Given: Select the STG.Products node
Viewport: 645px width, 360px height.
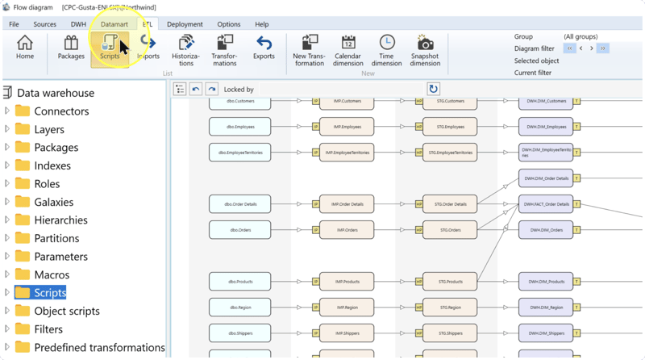Looking at the screenshot, I should click(450, 282).
